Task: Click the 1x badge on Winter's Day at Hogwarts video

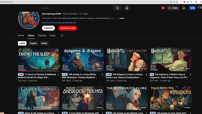Action: click(152, 74)
